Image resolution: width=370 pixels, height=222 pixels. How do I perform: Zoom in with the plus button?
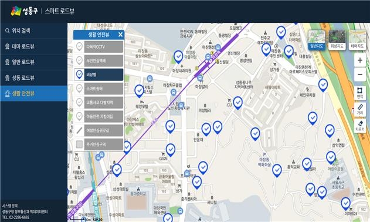pyautogui.click(x=360, y=60)
